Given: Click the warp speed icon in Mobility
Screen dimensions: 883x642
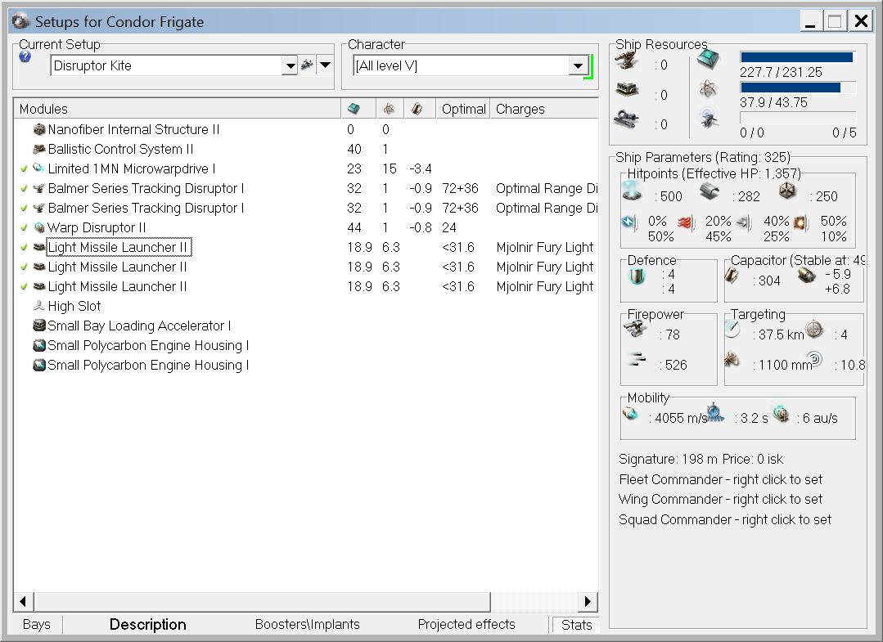Looking at the screenshot, I should coord(781,414).
